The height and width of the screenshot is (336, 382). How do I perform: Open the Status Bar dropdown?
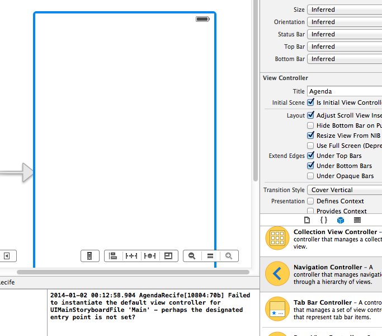coord(345,34)
